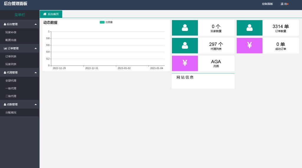Screen dimensions: 302x168
Task: Click the user icon beside 点数管理
Action: point(5,104)
